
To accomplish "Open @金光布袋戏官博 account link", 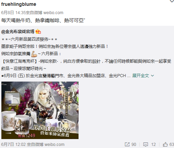I will (18, 32).
